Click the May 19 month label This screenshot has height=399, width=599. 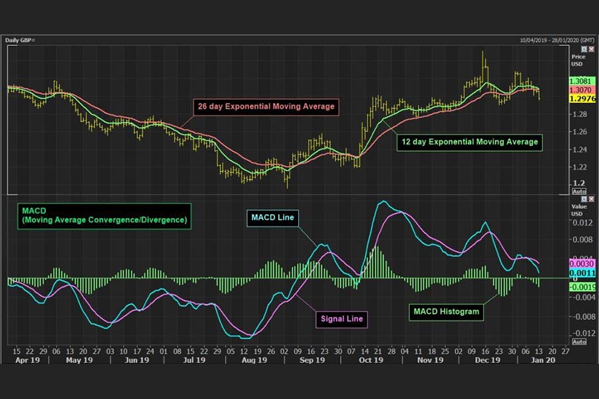click(79, 360)
